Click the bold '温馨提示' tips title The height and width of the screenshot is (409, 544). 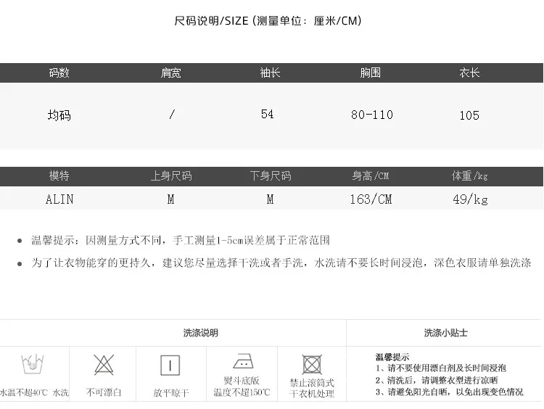point(392,357)
